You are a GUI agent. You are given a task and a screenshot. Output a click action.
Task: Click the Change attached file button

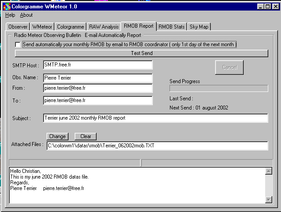(58, 136)
